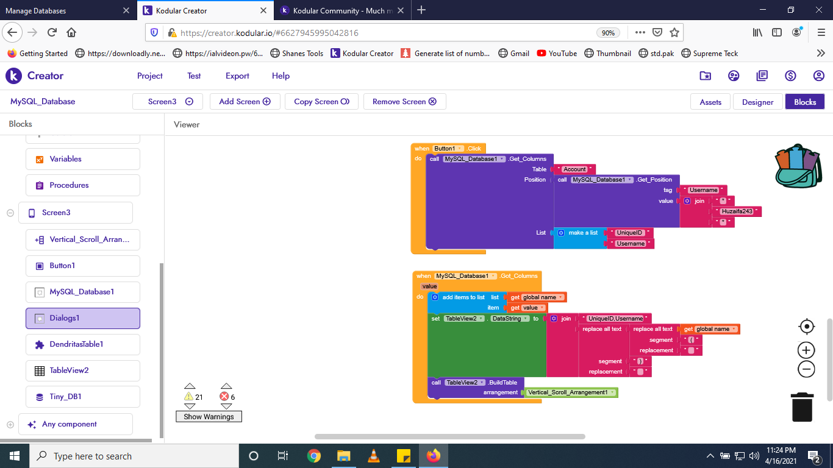This screenshot has width=833, height=468.
Task: Center the workspace with the target icon
Action: click(x=806, y=327)
